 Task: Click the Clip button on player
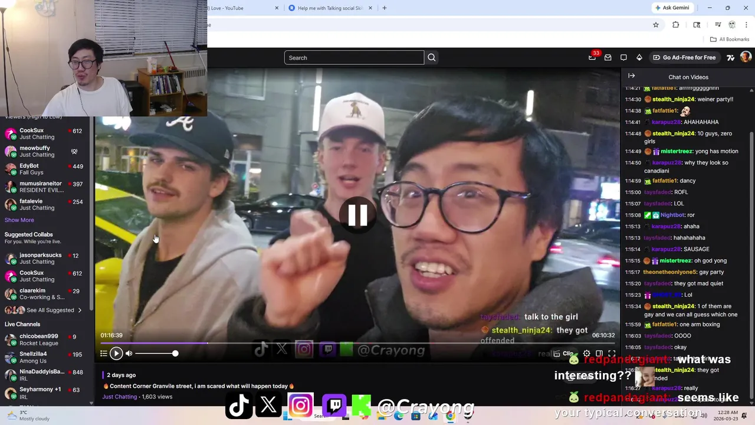point(564,354)
